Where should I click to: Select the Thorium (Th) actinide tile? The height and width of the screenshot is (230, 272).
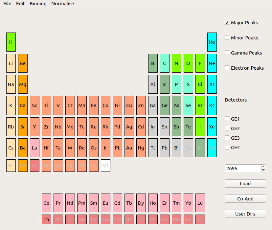(x=46, y=219)
